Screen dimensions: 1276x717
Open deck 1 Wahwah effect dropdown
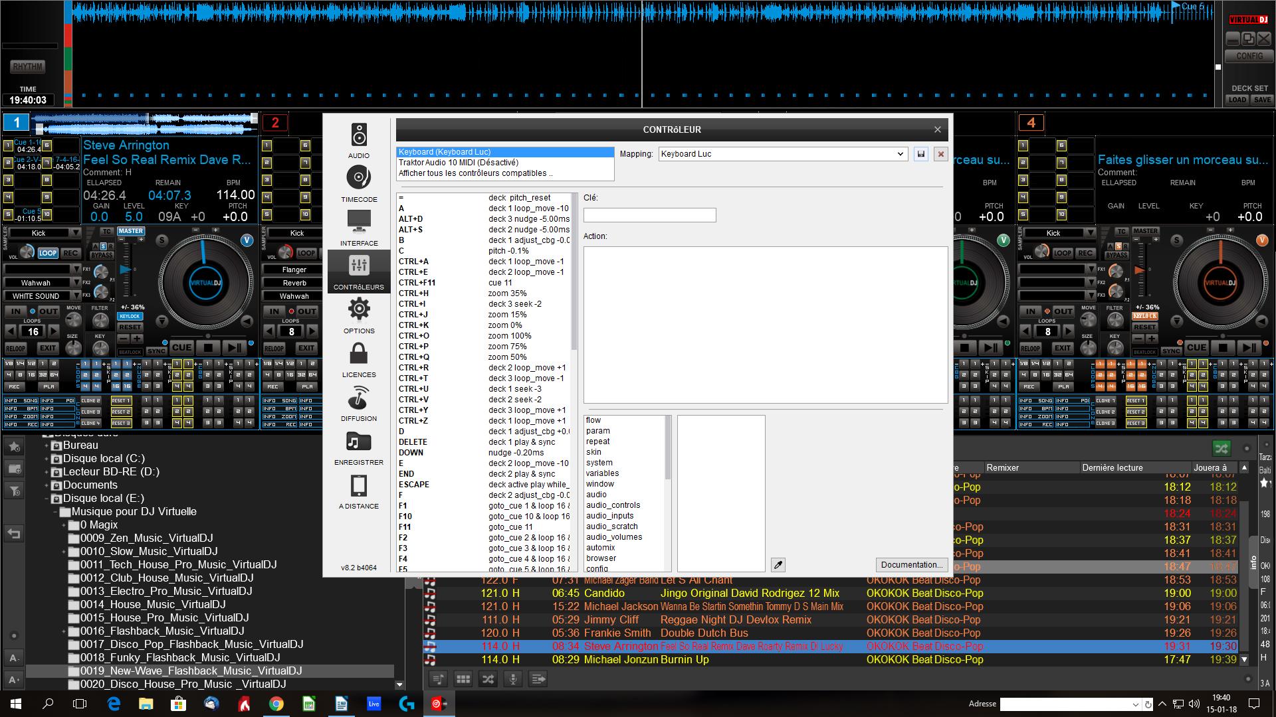pyautogui.click(x=43, y=283)
